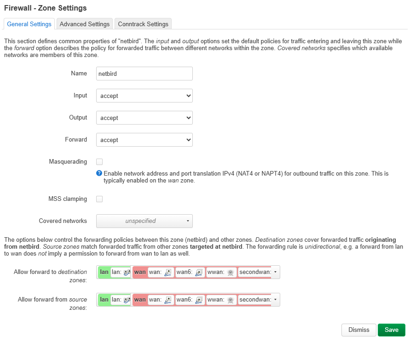Click the lan interface icon in destination zones
Image resolution: width=410 pixels, height=342 pixels.
tap(127, 272)
